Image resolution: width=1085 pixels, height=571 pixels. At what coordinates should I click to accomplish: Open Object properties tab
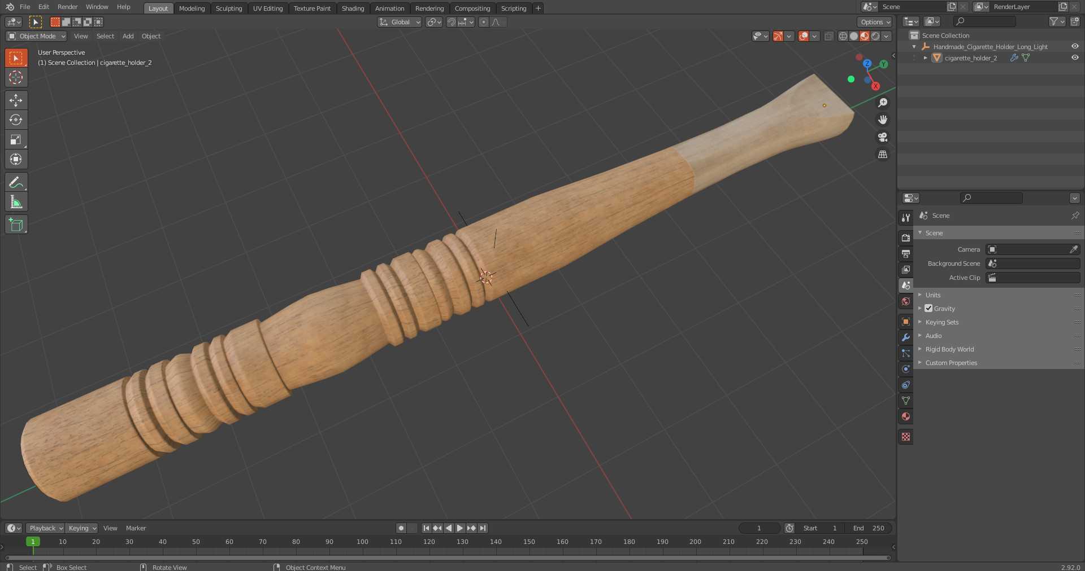[x=906, y=322]
